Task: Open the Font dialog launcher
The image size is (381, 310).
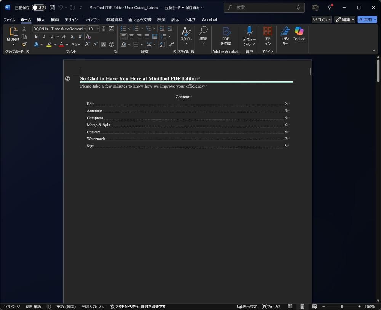Action: tap(115, 51)
